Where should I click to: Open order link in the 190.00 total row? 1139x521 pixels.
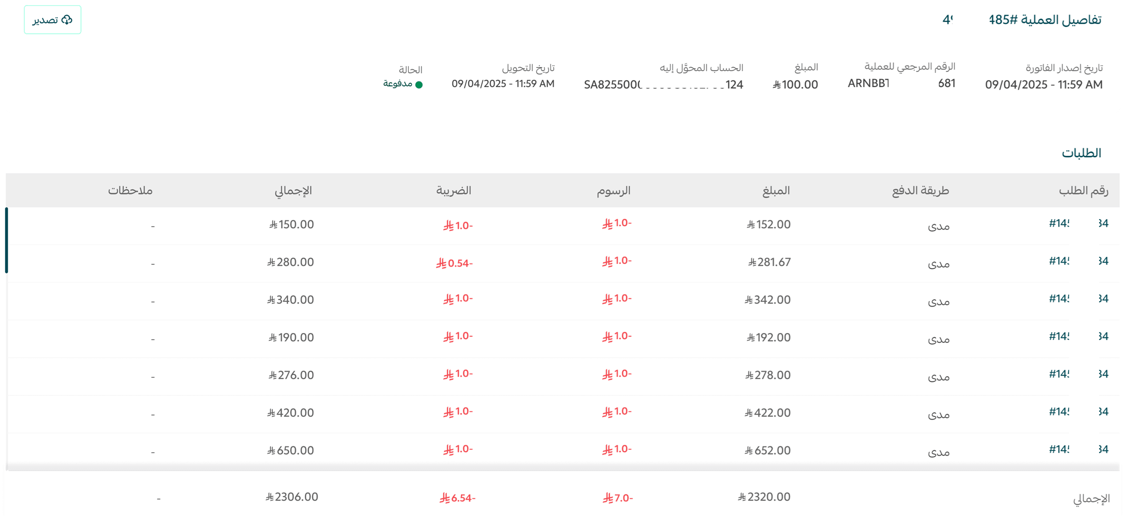point(1079,336)
